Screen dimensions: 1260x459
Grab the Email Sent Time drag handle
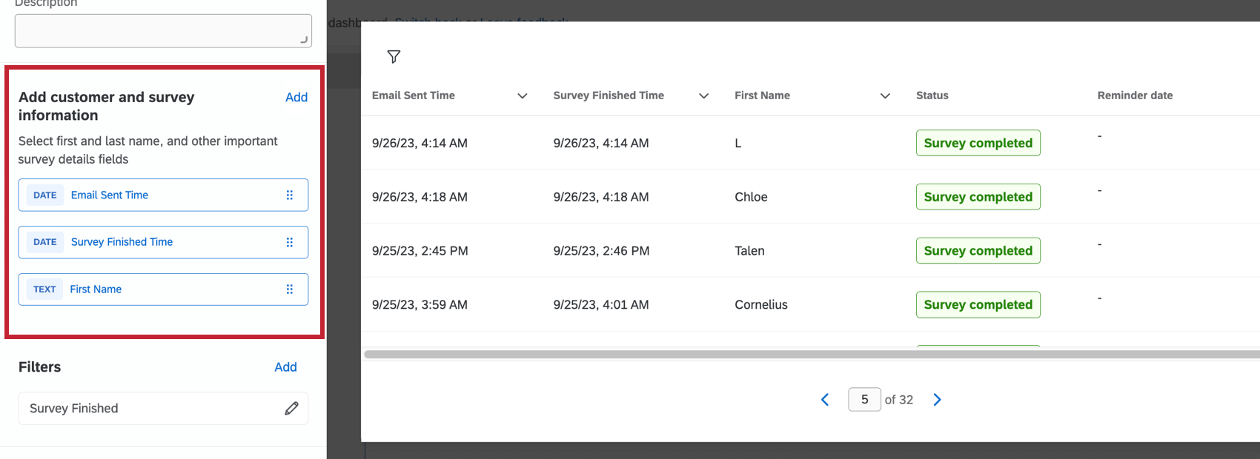pos(290,195)
